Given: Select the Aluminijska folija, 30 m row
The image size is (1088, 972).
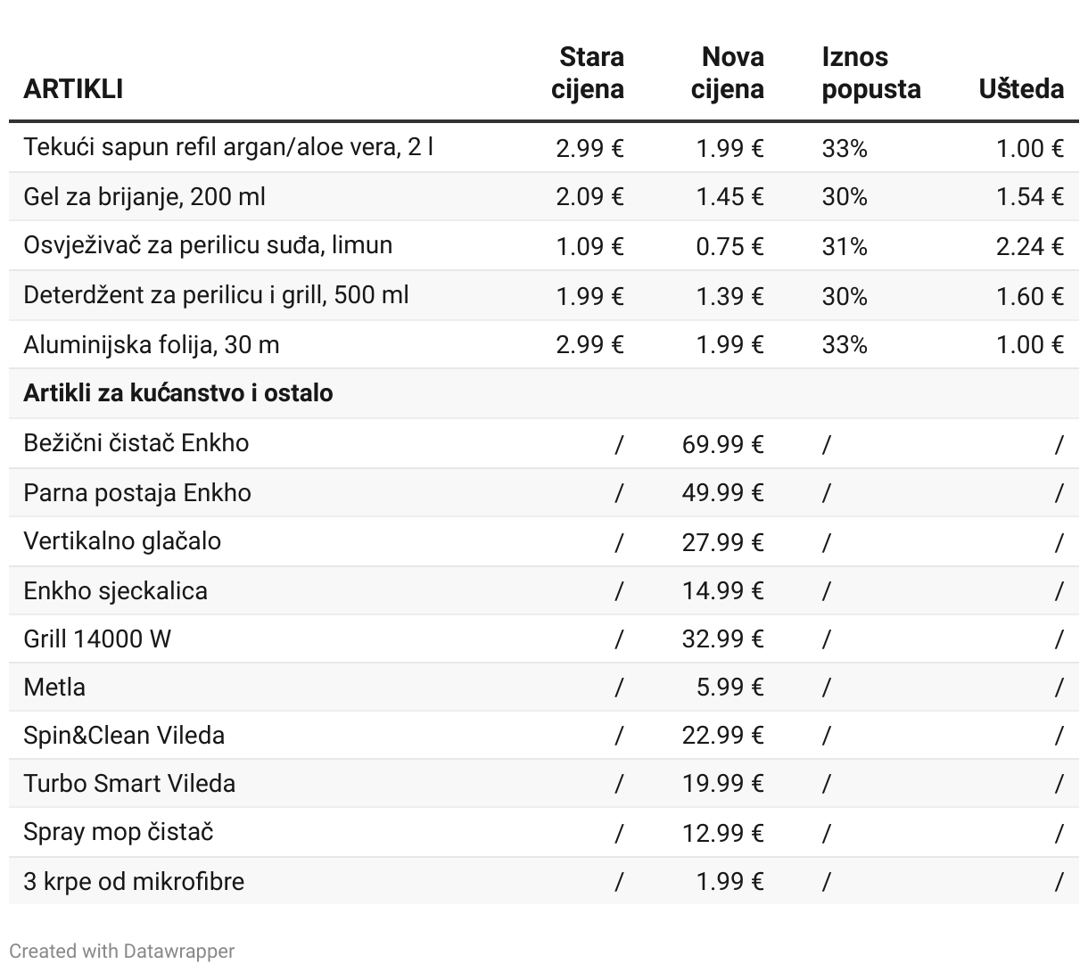Looking at the screenshot, I should [x=152, y=344].
